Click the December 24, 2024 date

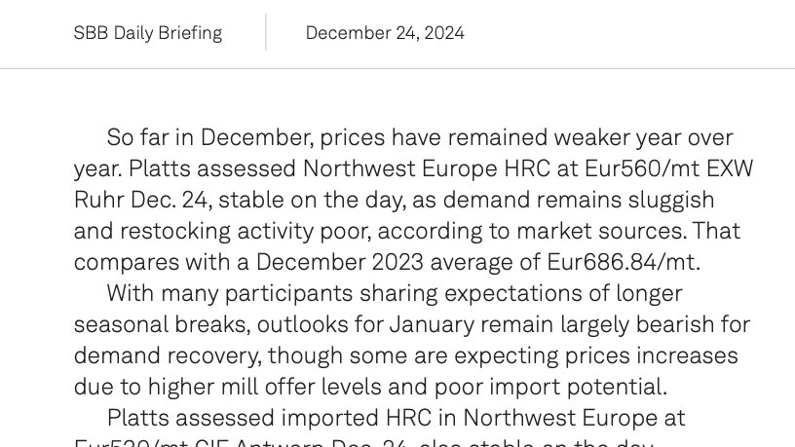coord(385,33)
